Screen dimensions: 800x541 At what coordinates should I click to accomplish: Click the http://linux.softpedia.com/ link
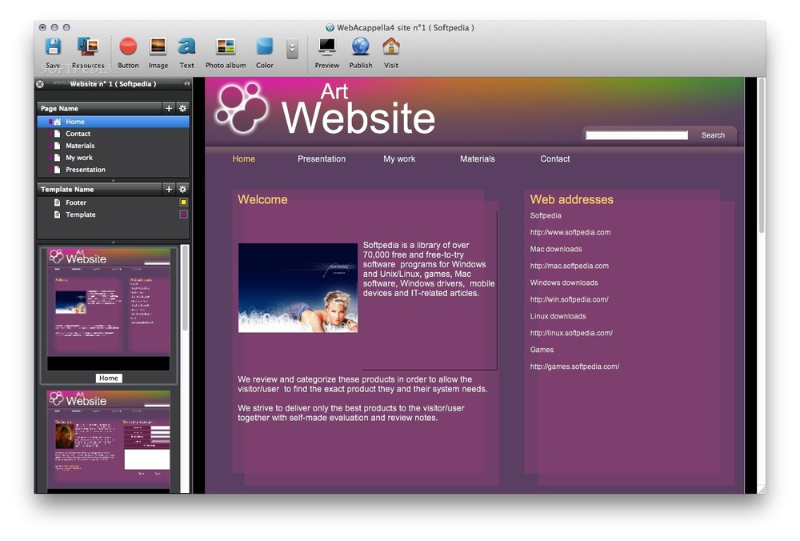click(571, 333)
